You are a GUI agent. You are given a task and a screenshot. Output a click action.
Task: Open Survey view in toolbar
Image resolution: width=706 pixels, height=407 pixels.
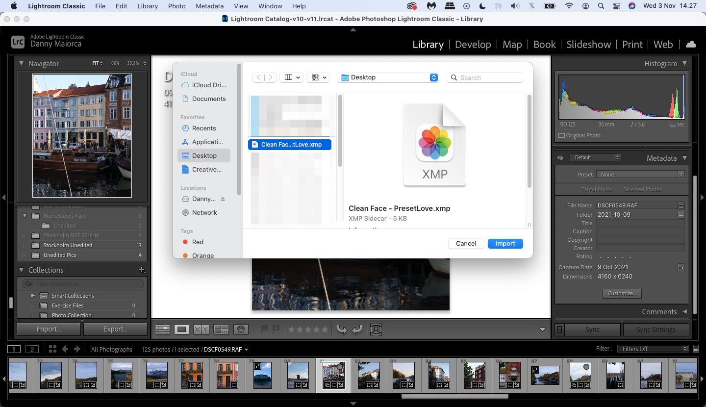point(221,330)
